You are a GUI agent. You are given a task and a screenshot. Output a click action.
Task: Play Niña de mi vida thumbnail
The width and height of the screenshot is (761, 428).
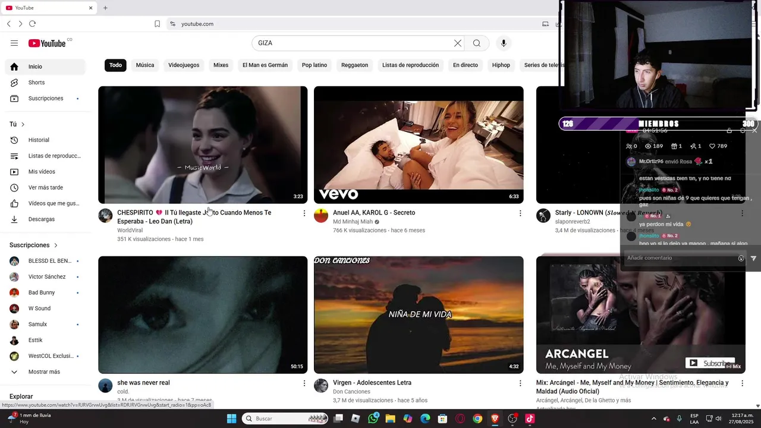(419, 315)
